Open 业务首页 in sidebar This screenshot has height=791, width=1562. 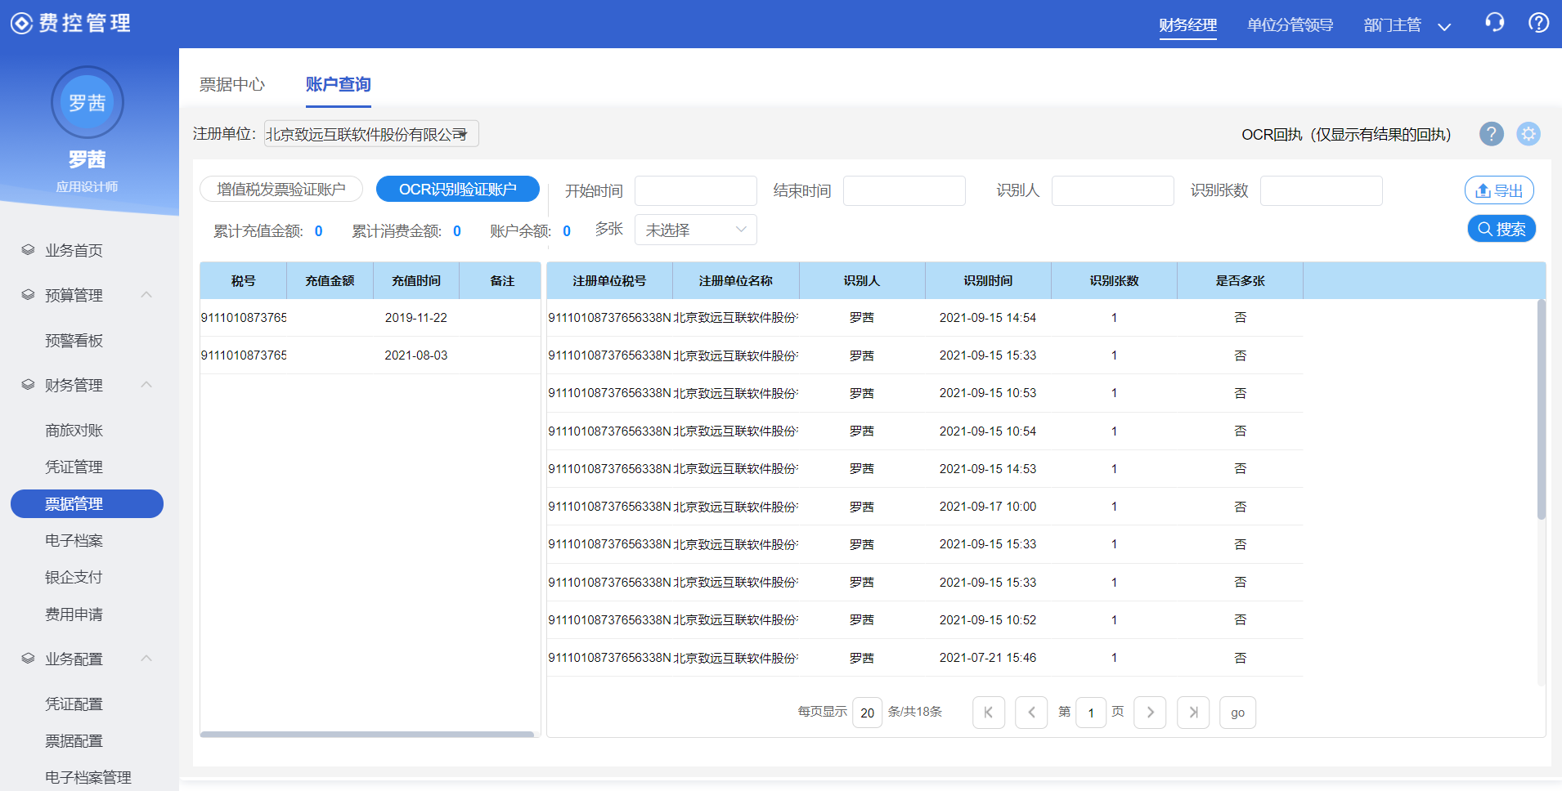(74, 250)
